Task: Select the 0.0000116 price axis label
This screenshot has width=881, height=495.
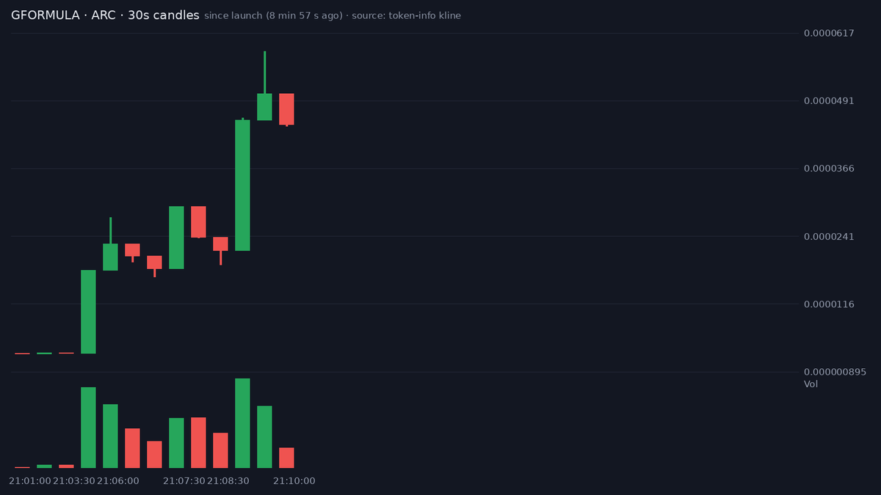Action: pyautogui.click(x=829, y=304)
